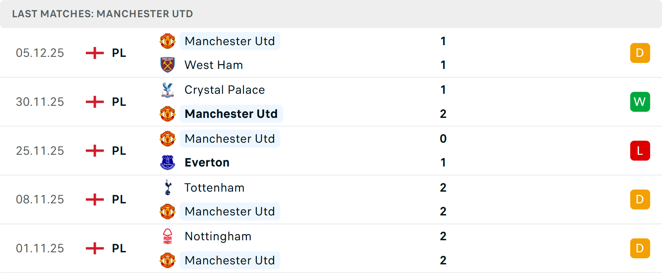Click the Crystal Palace eagle crest
662x273 pixels.
coord(168,90)
